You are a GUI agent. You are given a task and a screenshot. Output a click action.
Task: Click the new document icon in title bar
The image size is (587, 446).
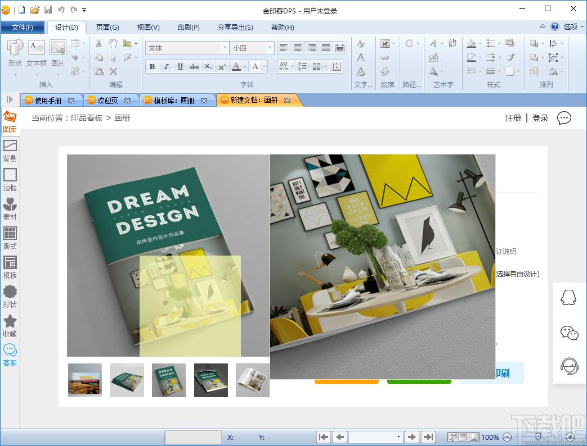pos(22,10)
